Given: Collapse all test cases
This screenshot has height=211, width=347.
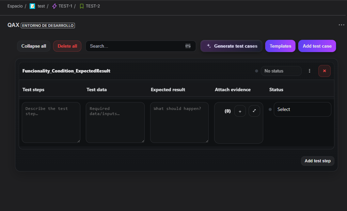Looking at the screenshot, I should point(34,46).
